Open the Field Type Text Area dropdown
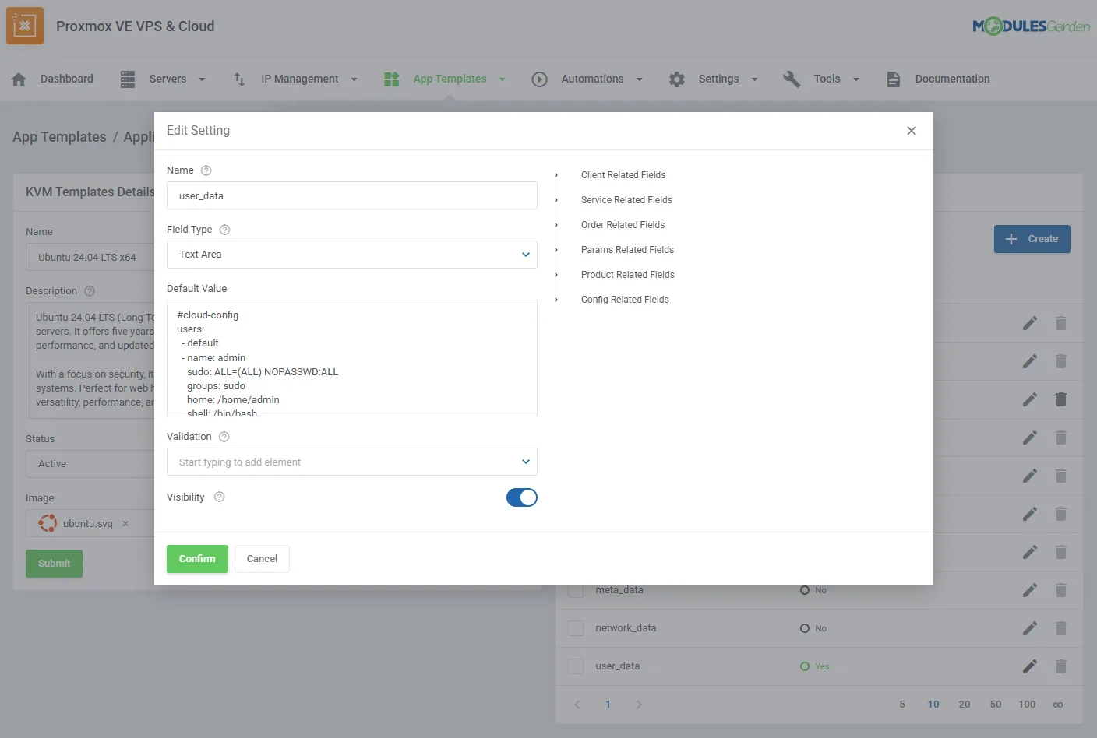1097x738 pixels. 352,255
